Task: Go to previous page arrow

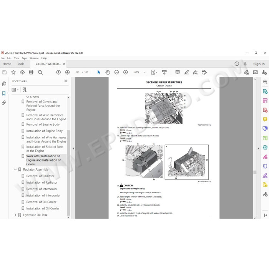Action: click(x=58, y=72)
